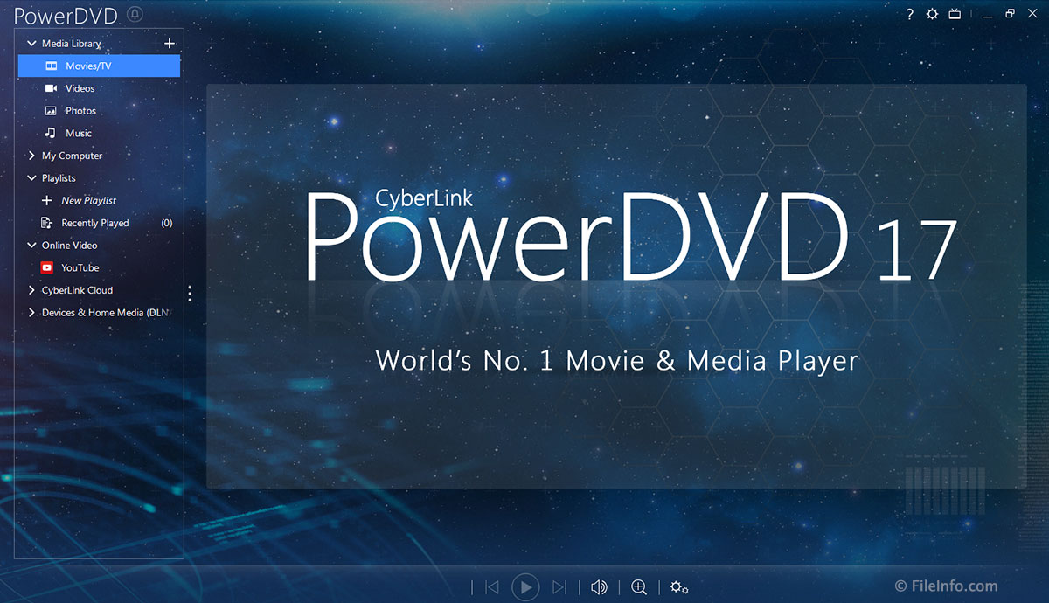Click the Media Library label
This screenshot has width=1049, height=603.
(72, 44)
